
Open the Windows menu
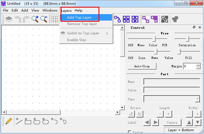click(x=50, y=10)
